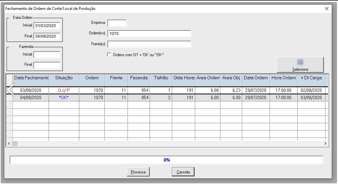Screen dimensions: 338x184
Task: Toggle Ordens com SIT = 'OK' checkbox
Action: click(109, 55)
